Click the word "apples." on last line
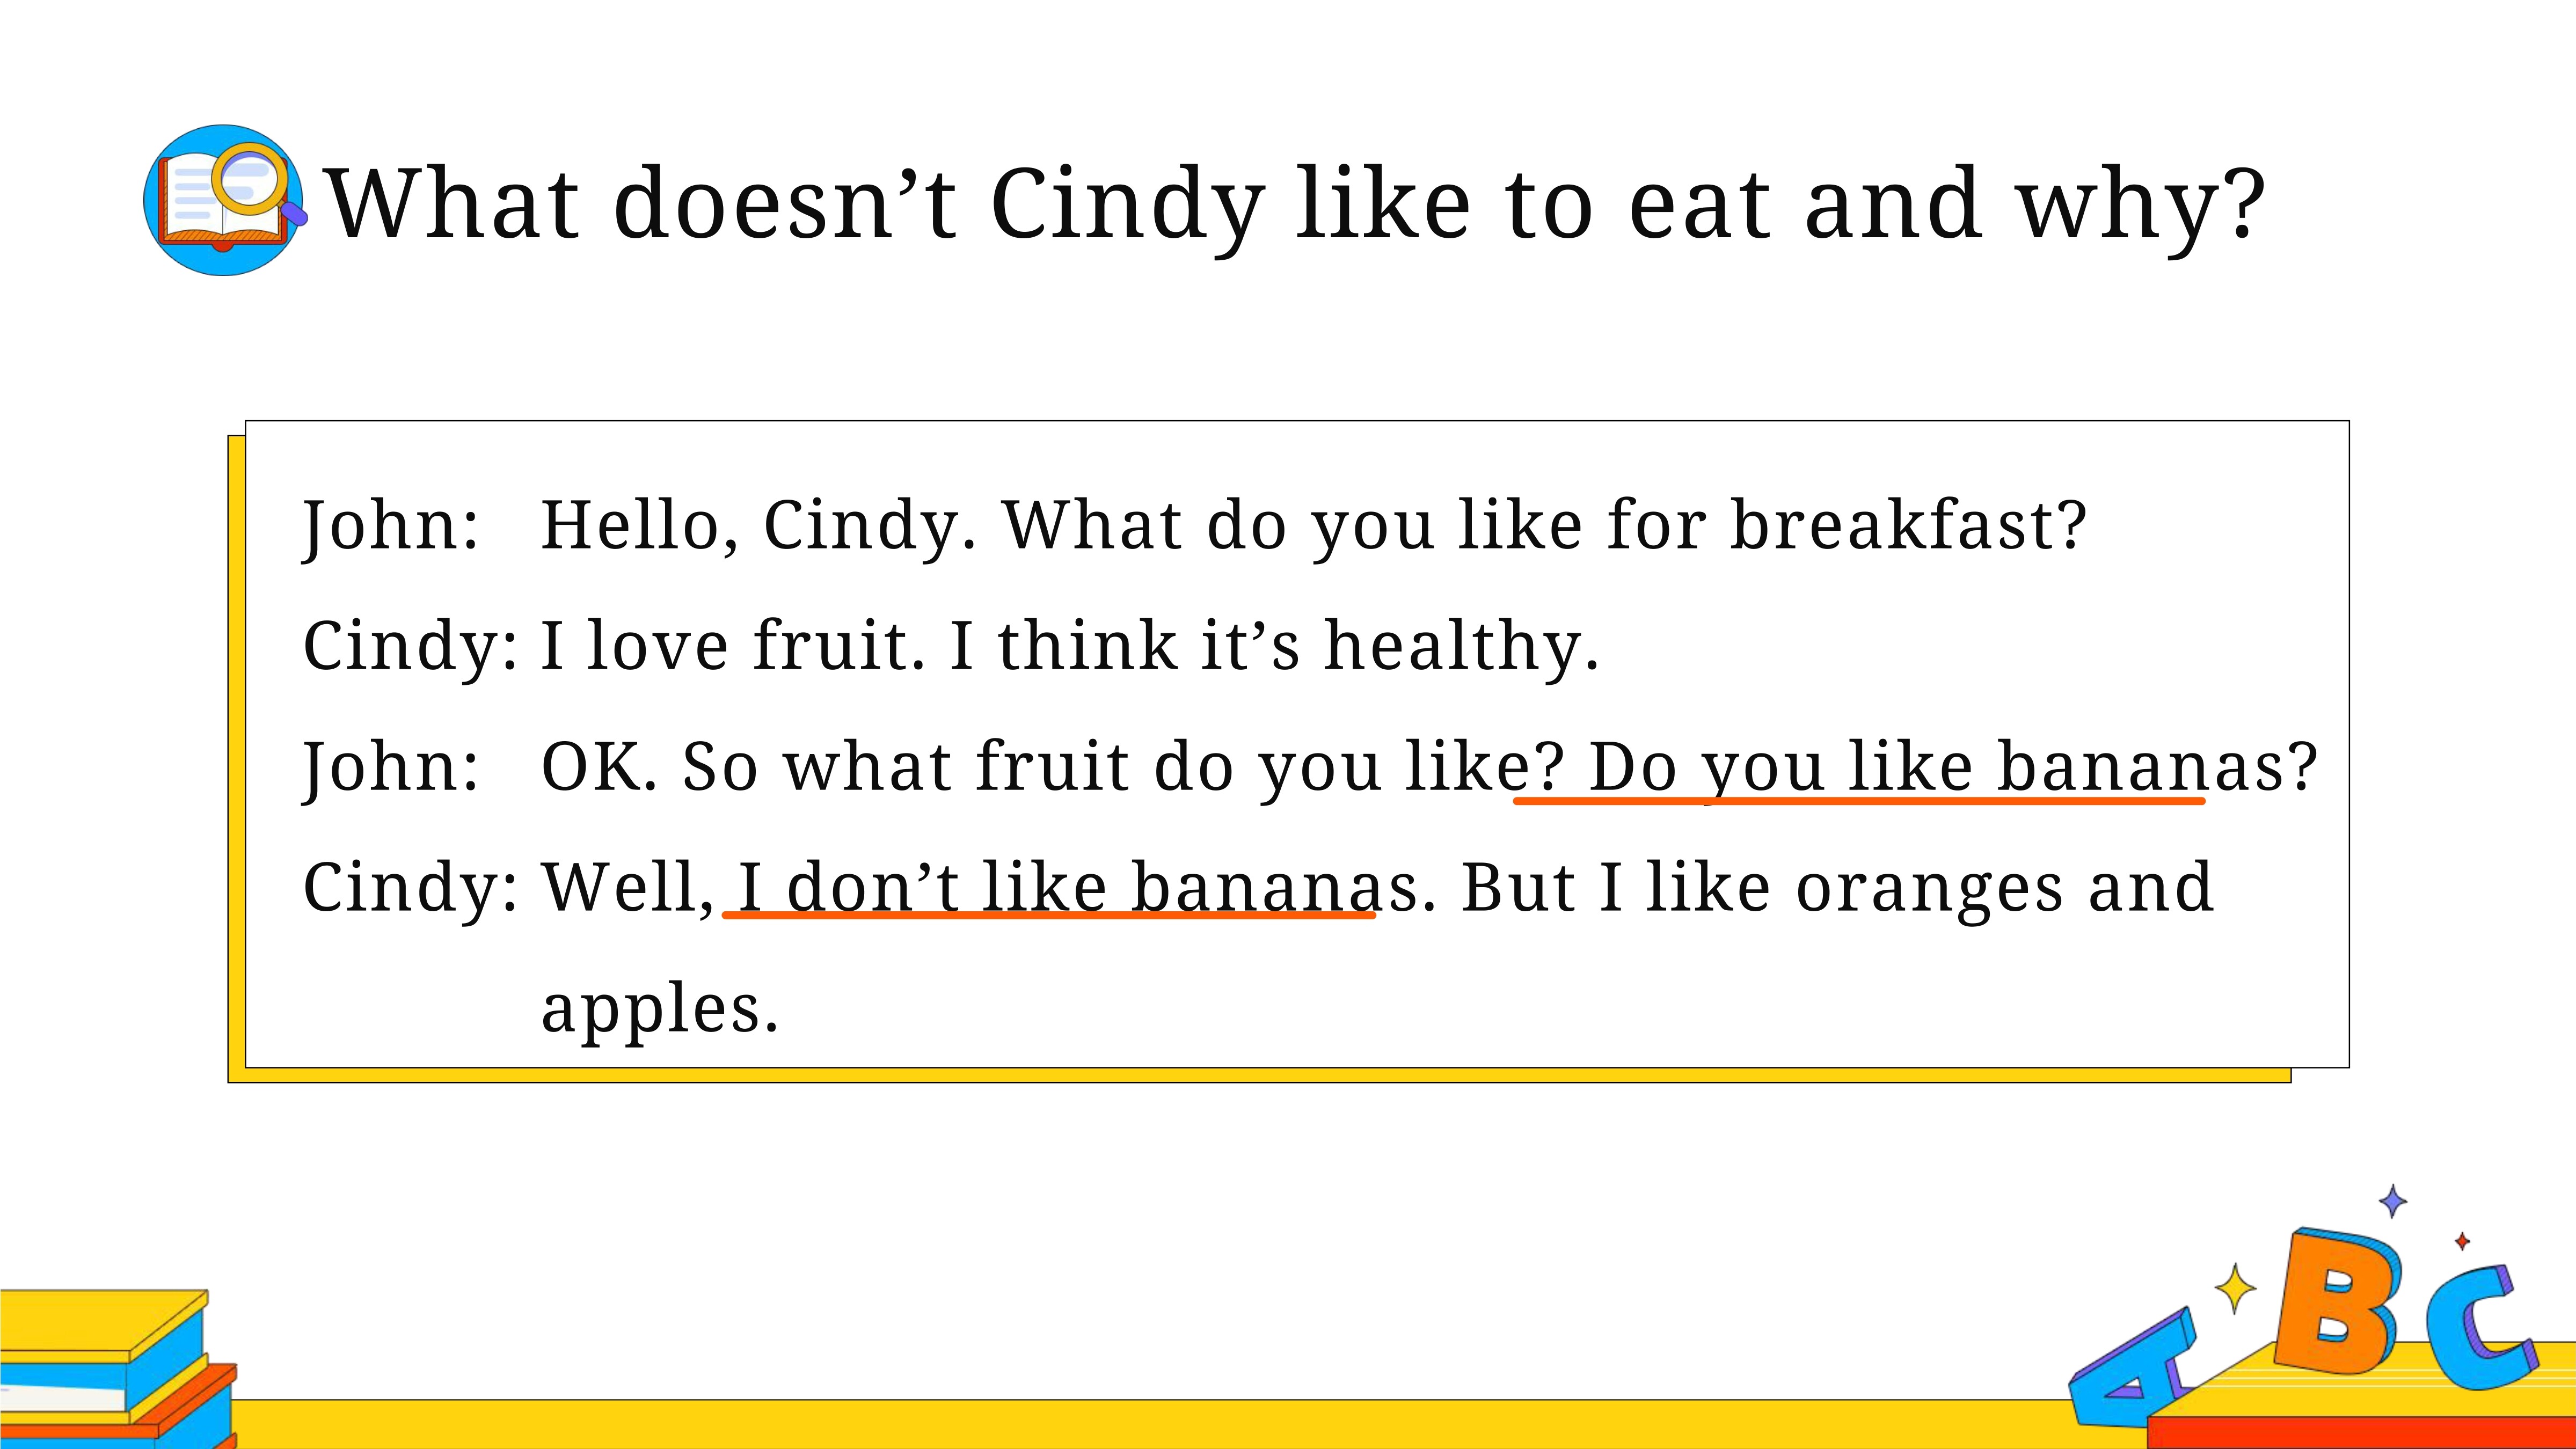Screen dimensions: 2576x1449 coord(660,1010)
